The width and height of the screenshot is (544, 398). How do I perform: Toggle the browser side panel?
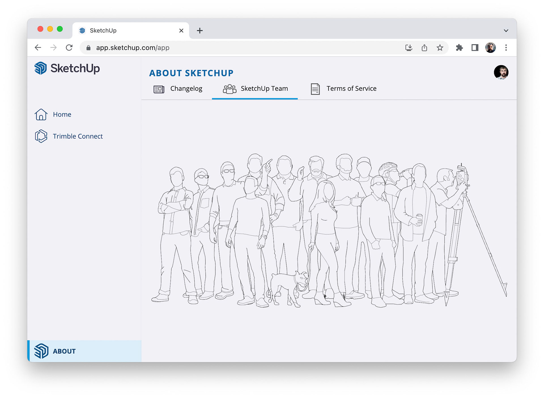[x=475, y=48]
